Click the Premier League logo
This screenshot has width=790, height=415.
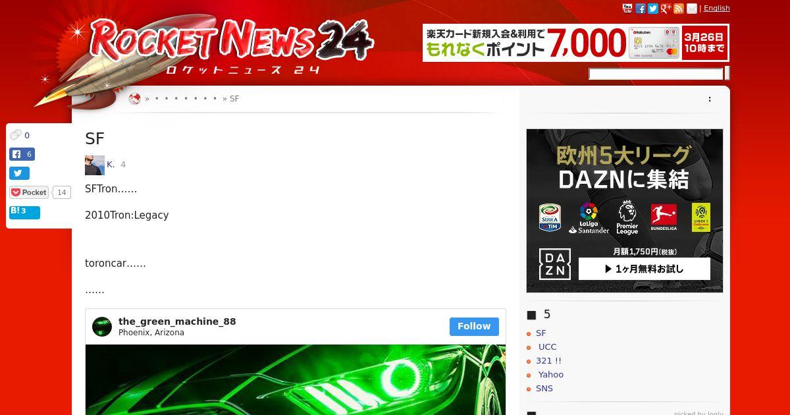(627, 219)
